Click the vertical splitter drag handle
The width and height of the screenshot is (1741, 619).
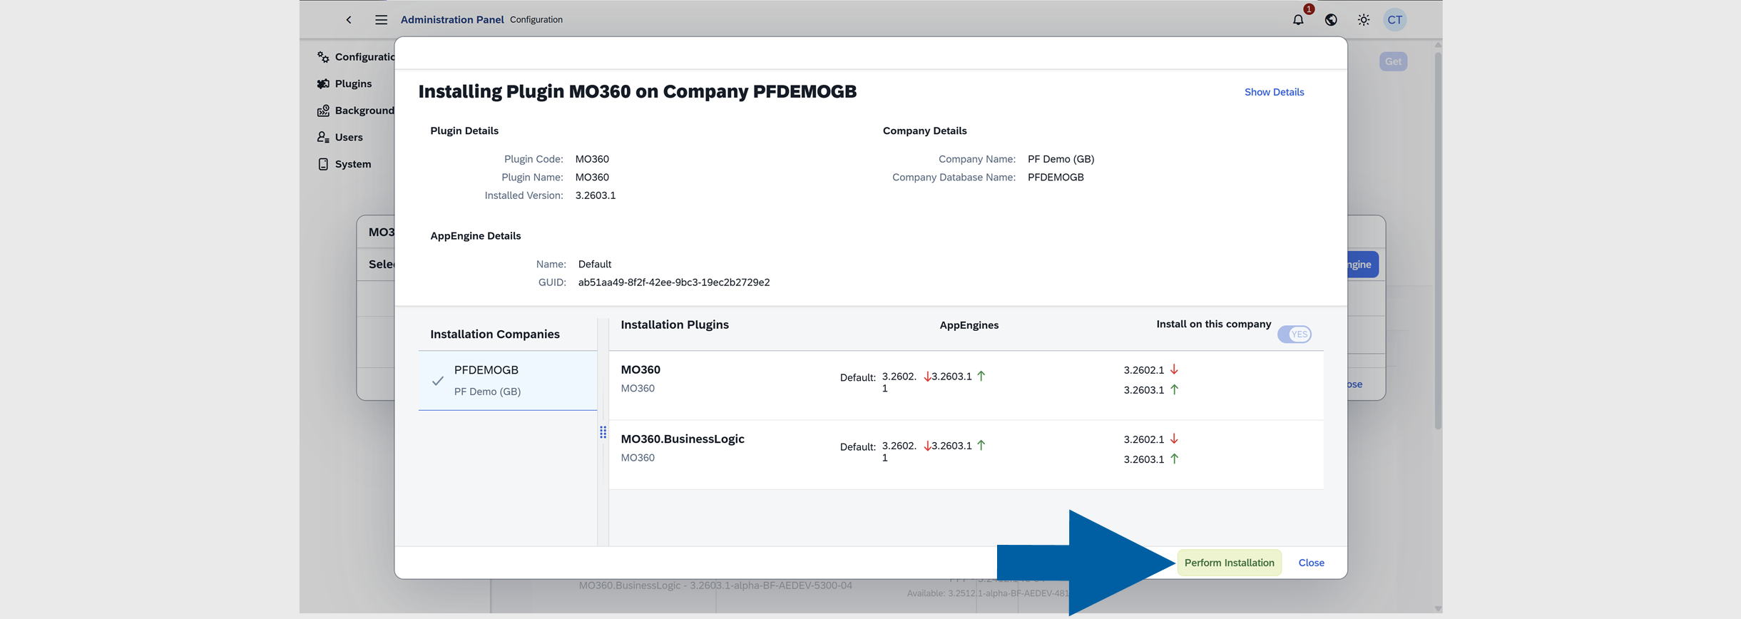(x=603, y=432)
